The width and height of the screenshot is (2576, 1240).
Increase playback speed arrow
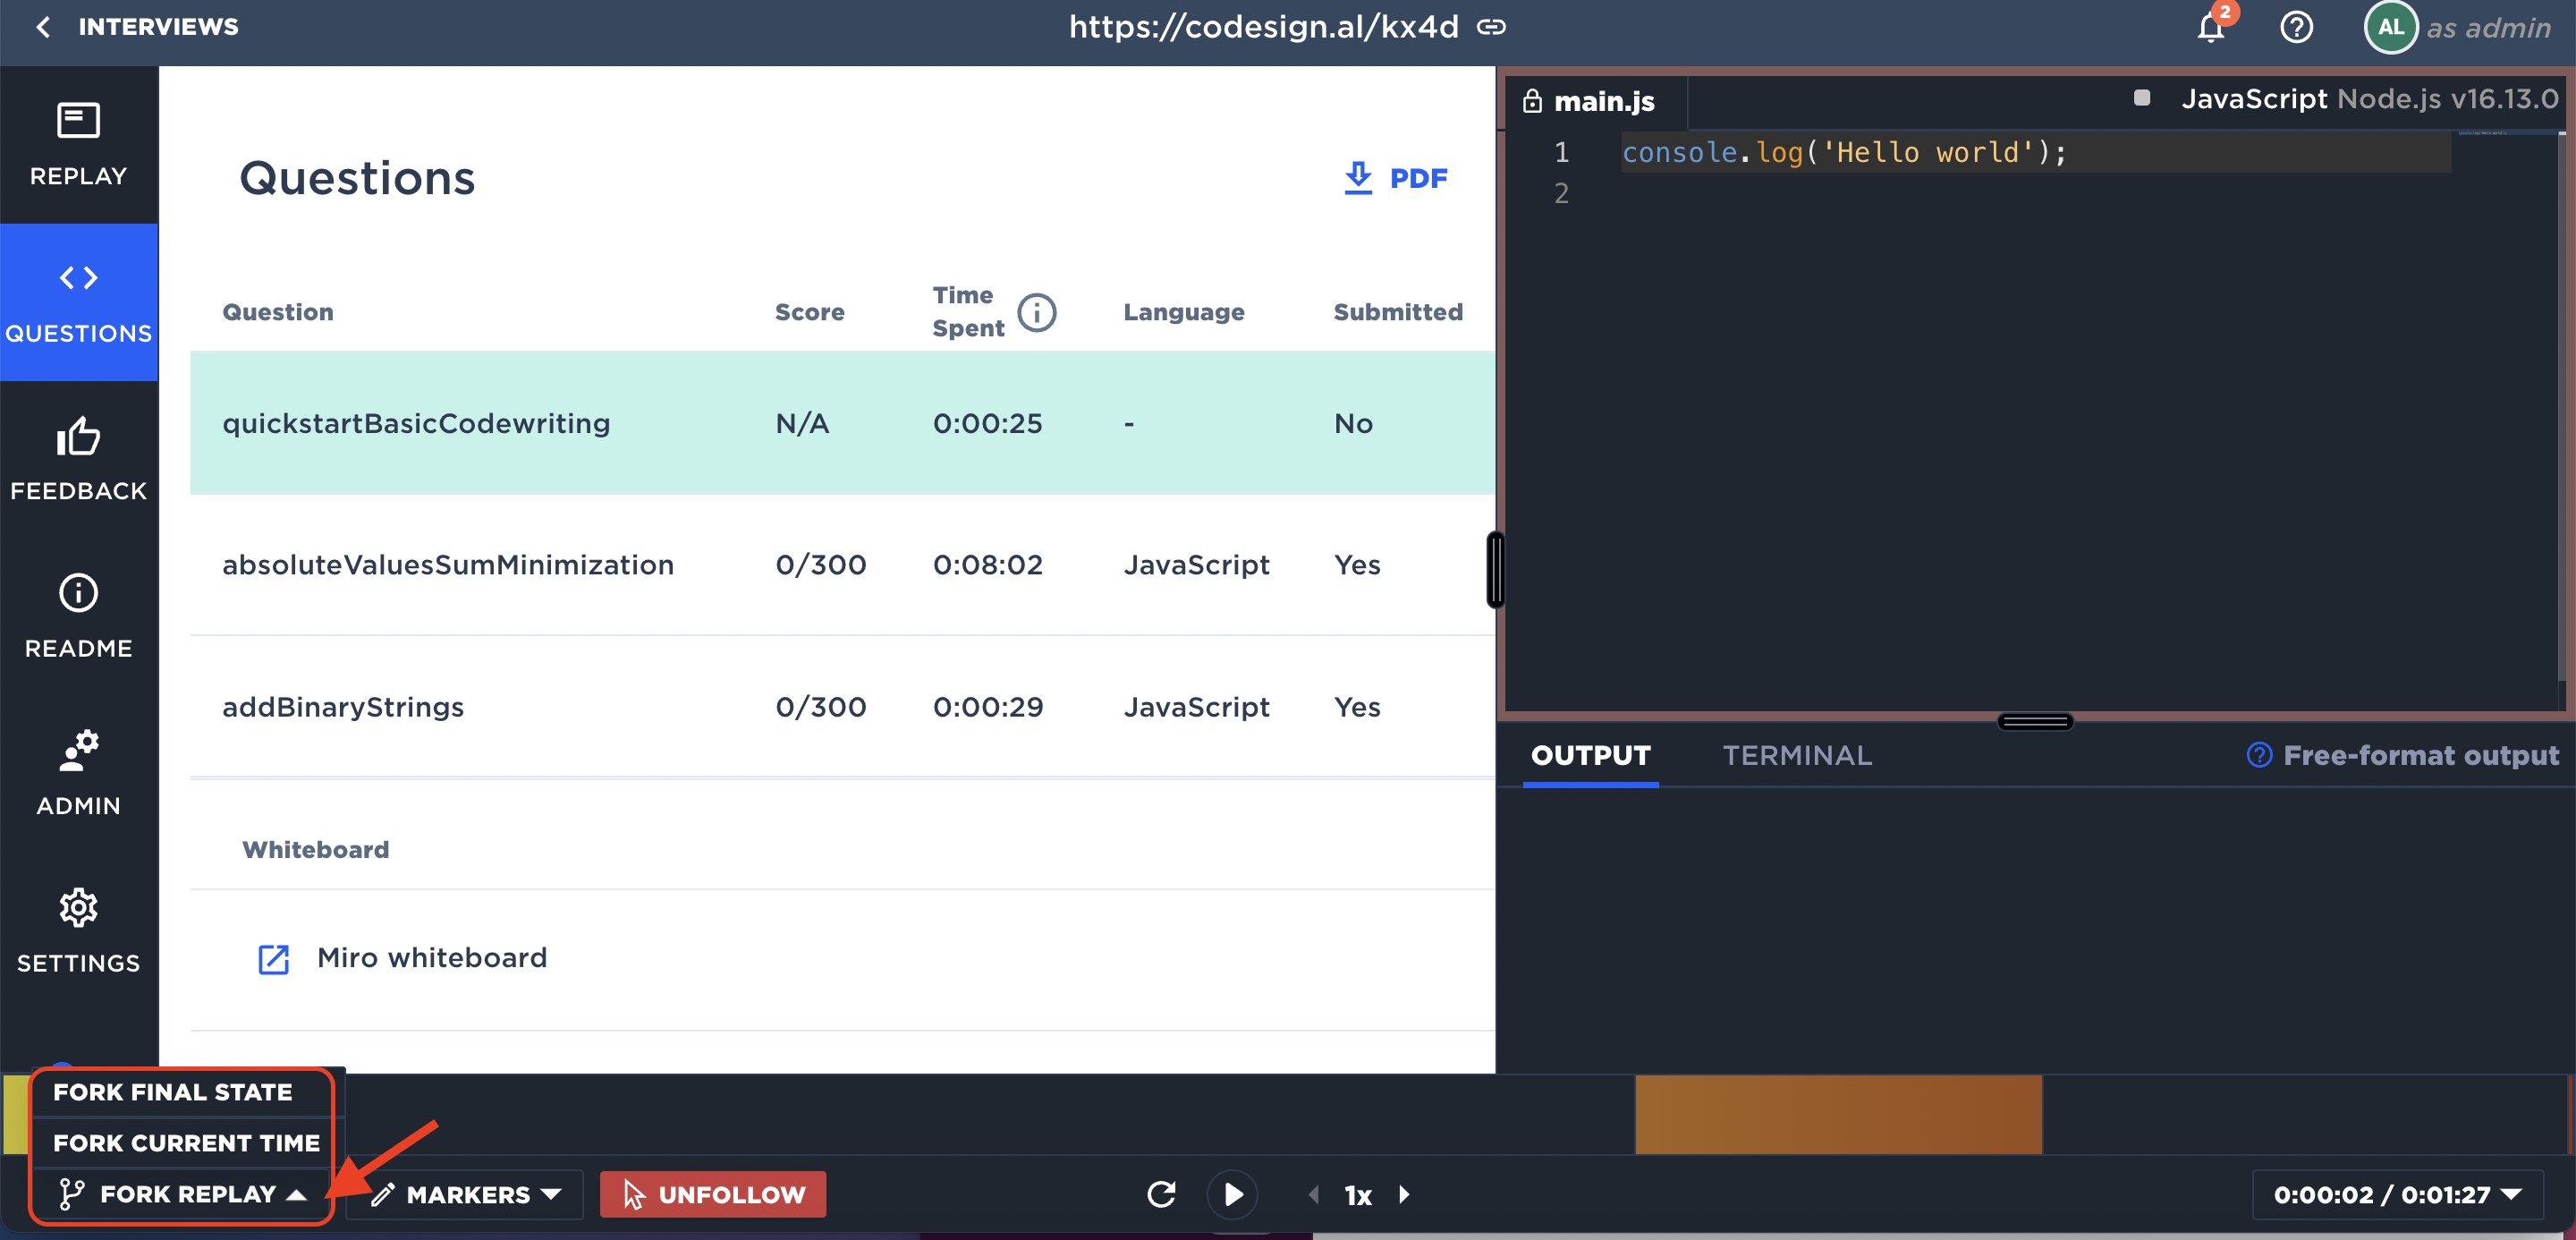(1404, 1194)
